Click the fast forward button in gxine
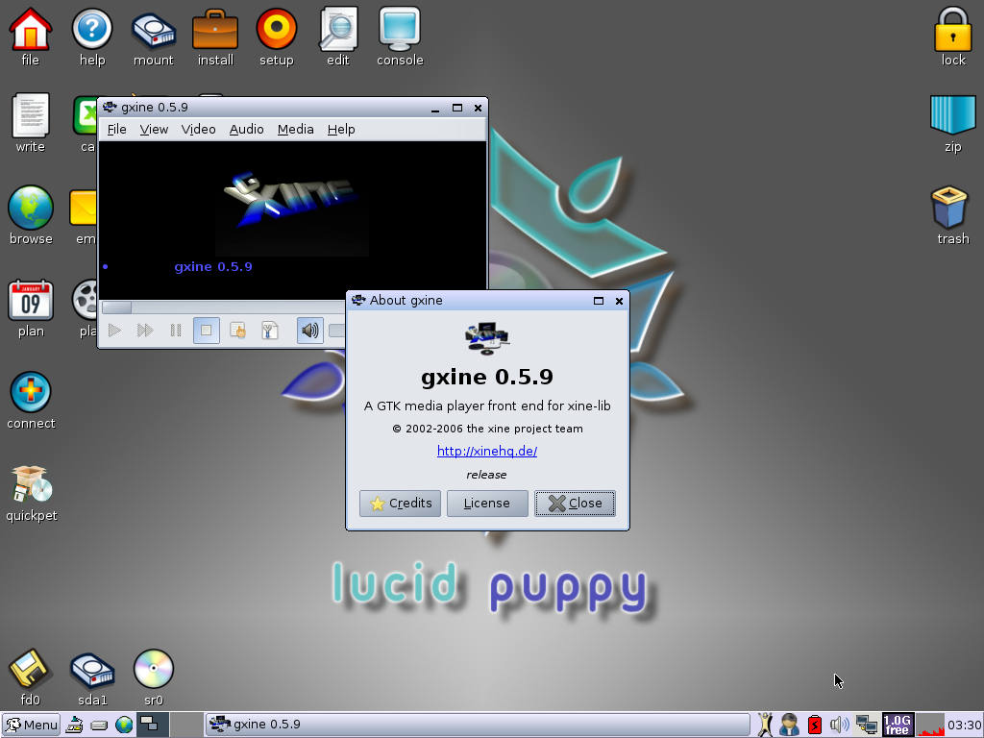Screen dimensions: 984x738 [x=145, y=331]
